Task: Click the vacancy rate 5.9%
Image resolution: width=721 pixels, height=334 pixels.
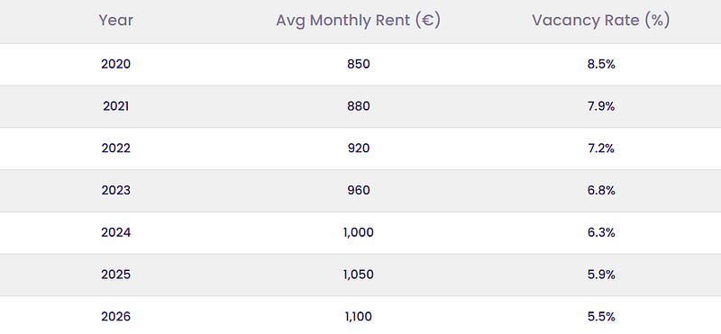Action: (x=601, y=275)
